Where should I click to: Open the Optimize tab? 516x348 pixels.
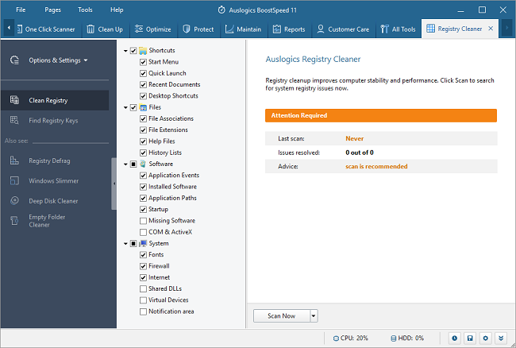click(153, 29)
